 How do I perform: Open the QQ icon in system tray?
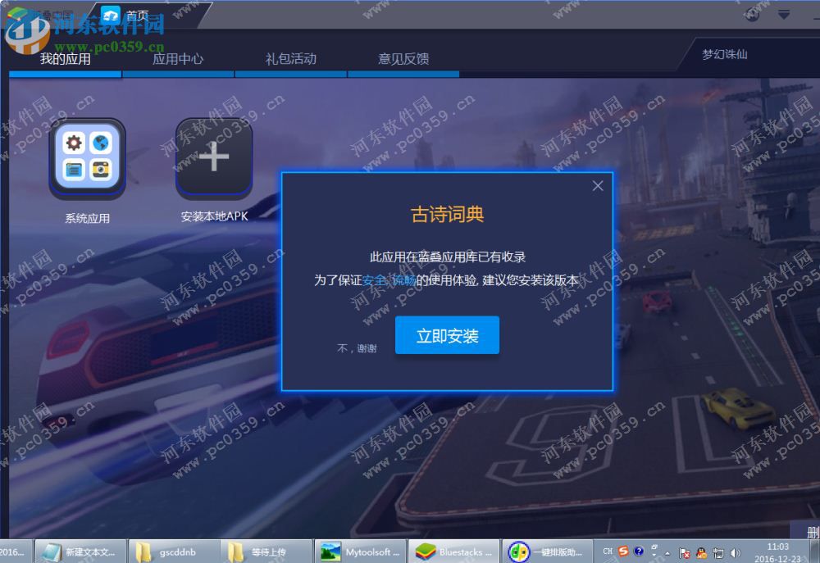(x=699, y=552)
